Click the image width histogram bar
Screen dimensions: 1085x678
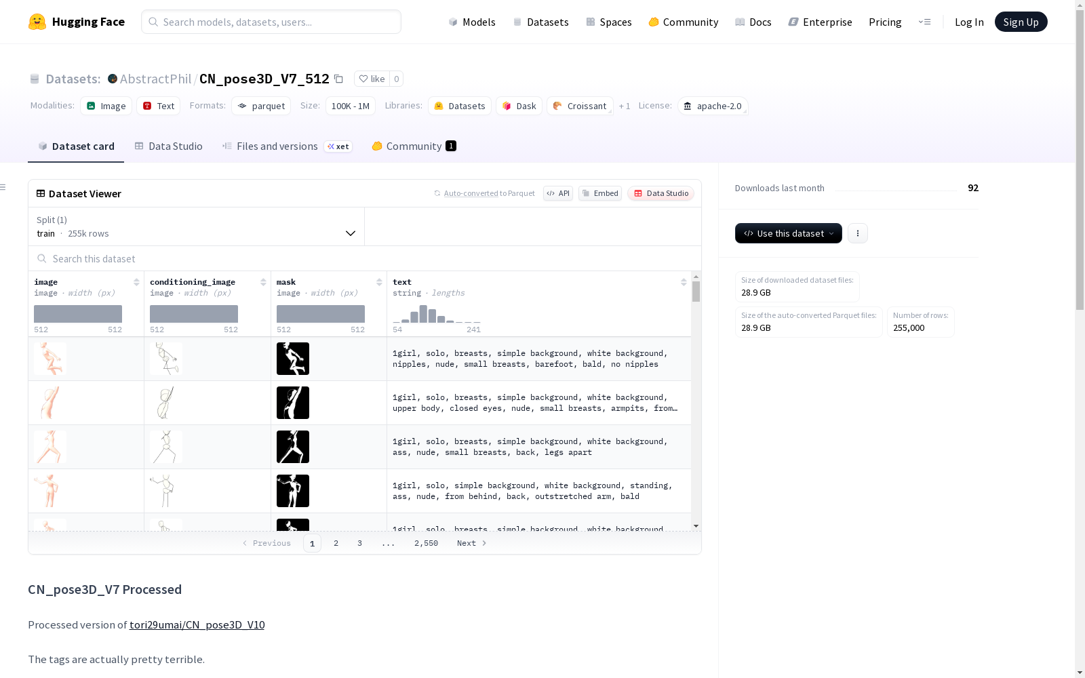(78, 314)
